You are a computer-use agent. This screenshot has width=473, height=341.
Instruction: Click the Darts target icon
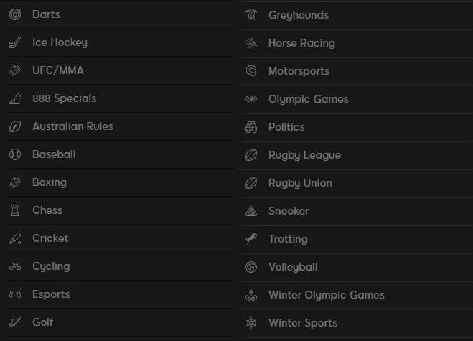[15, 14]
